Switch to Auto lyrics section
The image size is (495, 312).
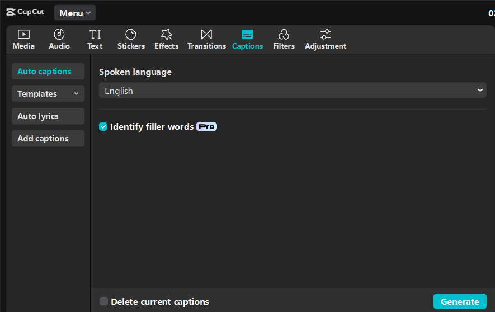pos(48,116)
